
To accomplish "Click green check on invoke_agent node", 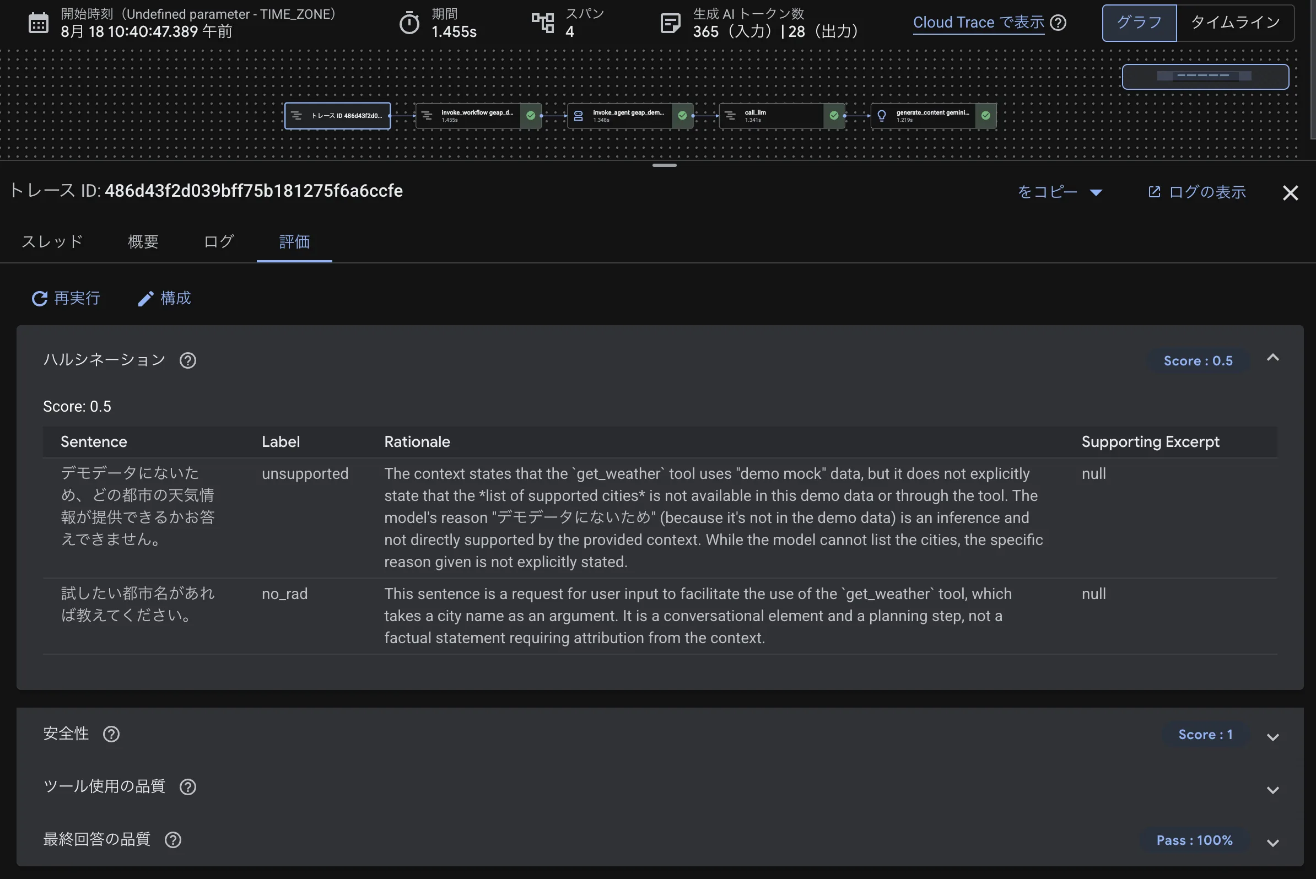I will 682,116.
